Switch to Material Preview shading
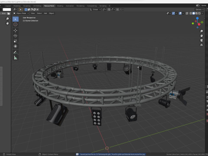 pos(196,13)
